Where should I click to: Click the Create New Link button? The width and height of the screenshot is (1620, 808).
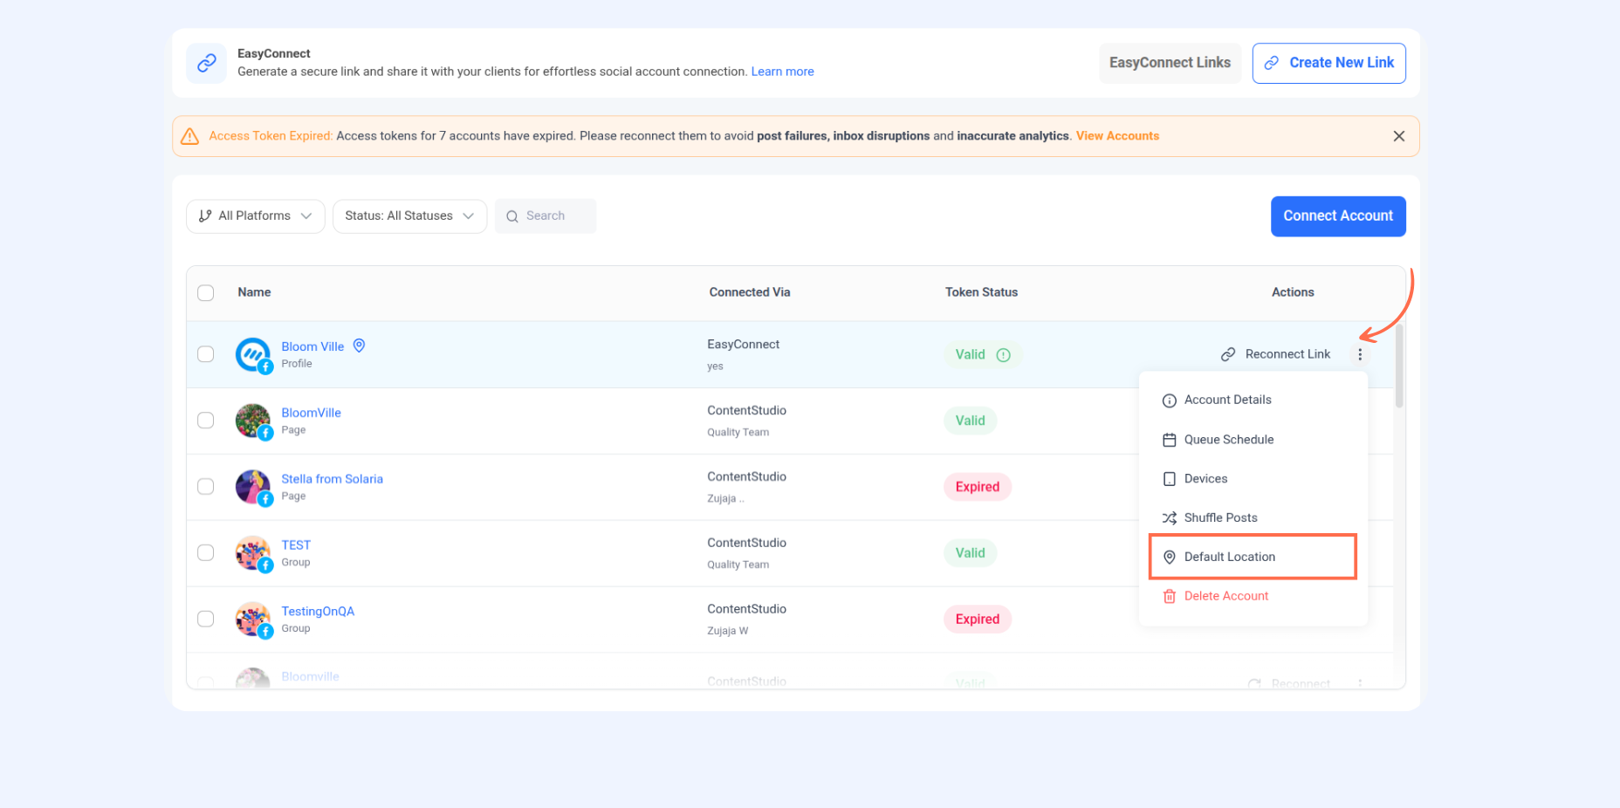pyautogui.click(x=1328, y=63)
